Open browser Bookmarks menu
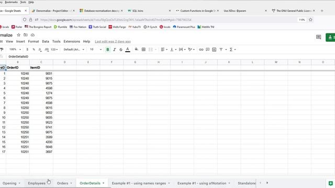This screenshot has height=188, width=335. click(12, 2)
